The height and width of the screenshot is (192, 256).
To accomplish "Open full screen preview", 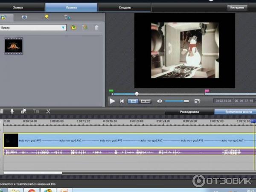I will (197, 101).
